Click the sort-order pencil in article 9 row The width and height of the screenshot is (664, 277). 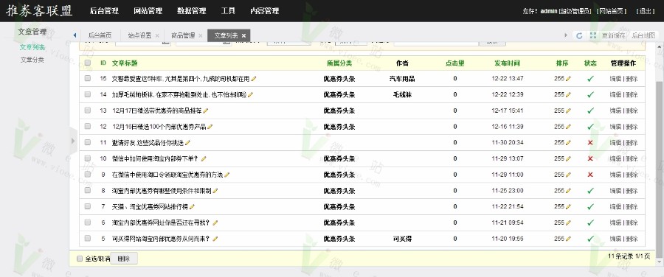[568, 175]
